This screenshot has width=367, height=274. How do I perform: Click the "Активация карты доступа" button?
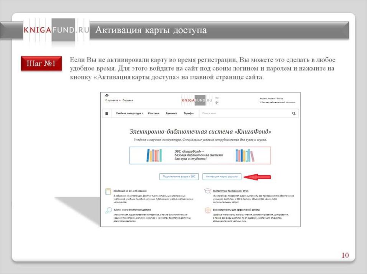(221, 177)
